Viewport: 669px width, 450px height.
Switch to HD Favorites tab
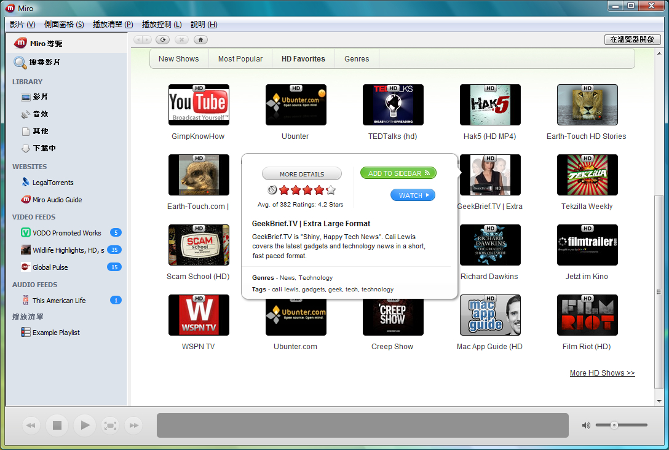coord(303,59)
